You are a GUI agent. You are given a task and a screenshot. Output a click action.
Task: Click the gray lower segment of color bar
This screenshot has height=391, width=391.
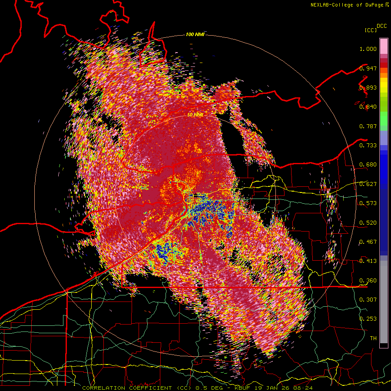coord(384,302)
